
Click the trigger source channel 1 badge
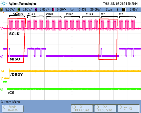[124, 10]
